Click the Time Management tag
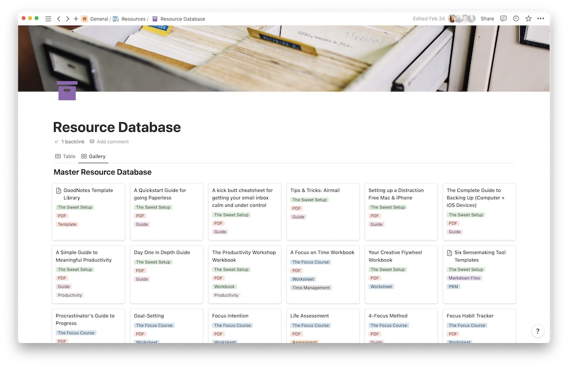 [311, 287]
